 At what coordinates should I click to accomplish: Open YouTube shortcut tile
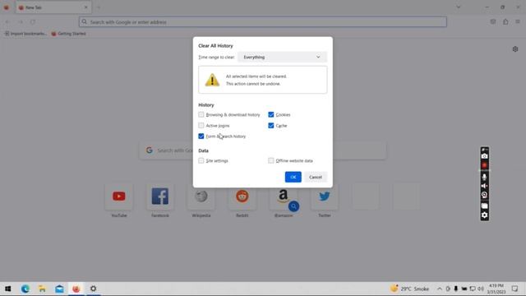118,197
